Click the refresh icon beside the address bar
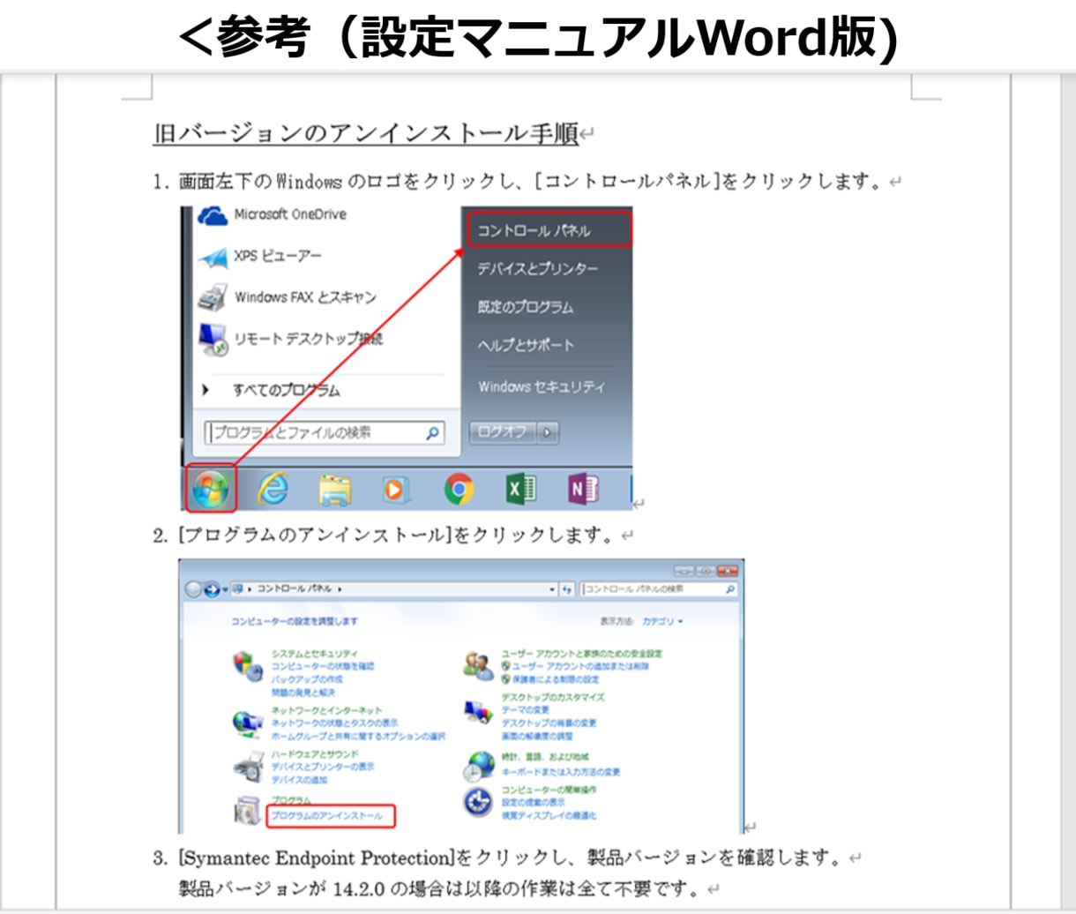Viewport: 1076px width, 914px height. [x=566, y=588]
